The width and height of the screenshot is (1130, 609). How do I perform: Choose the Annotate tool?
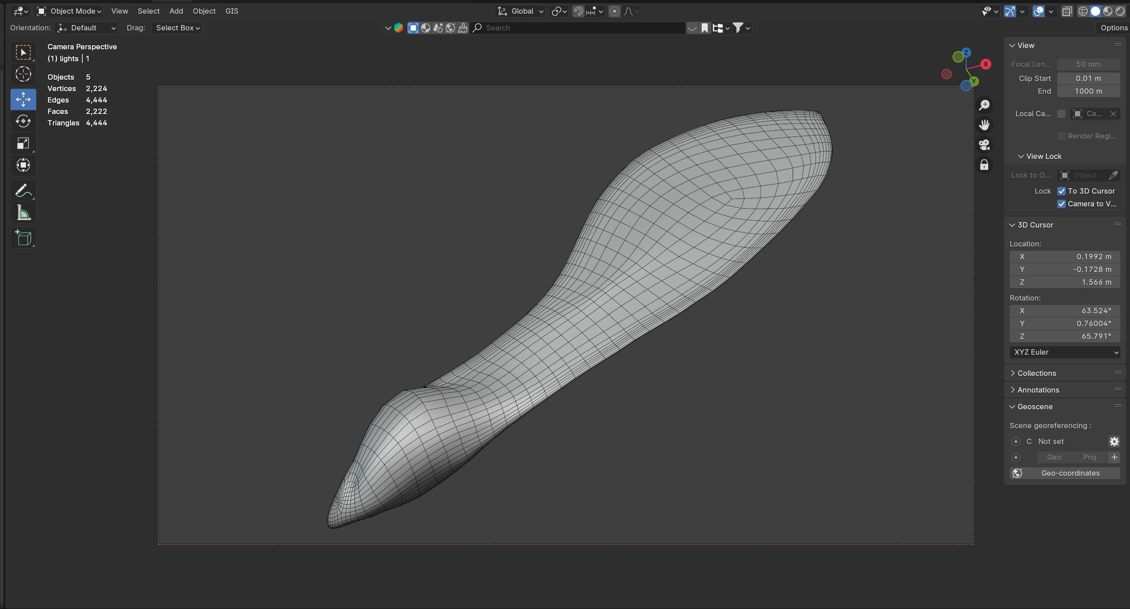coord(23,191)
